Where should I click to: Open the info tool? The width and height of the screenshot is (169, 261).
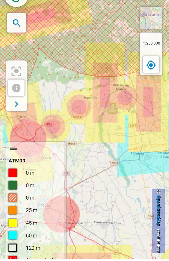pyautogui.click(x=16, y=88)
